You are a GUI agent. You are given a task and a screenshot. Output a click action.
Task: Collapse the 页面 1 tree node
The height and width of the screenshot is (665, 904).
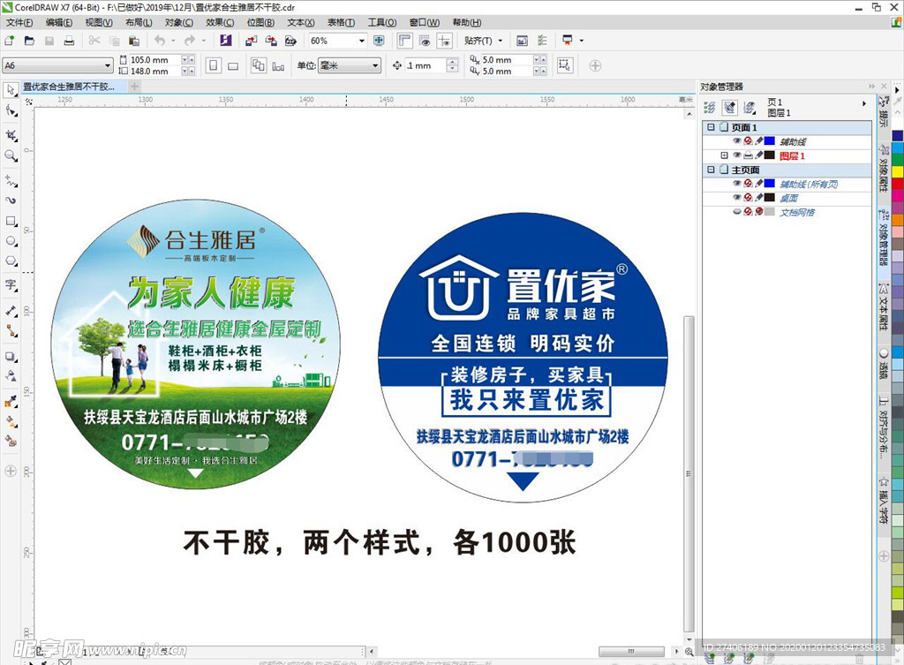point(711,127)
